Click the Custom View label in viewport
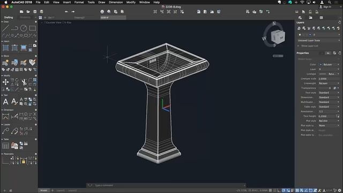343x193 pixels. (54, 23)
